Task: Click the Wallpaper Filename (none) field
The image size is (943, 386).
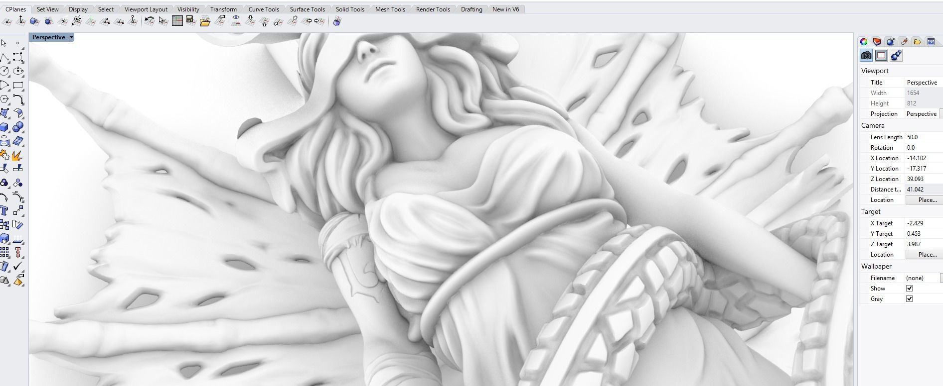Action: pos(922,278)
